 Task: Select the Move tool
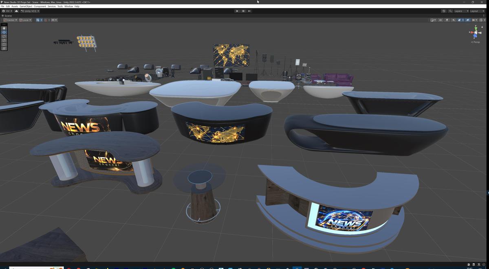tap(4, 32)
